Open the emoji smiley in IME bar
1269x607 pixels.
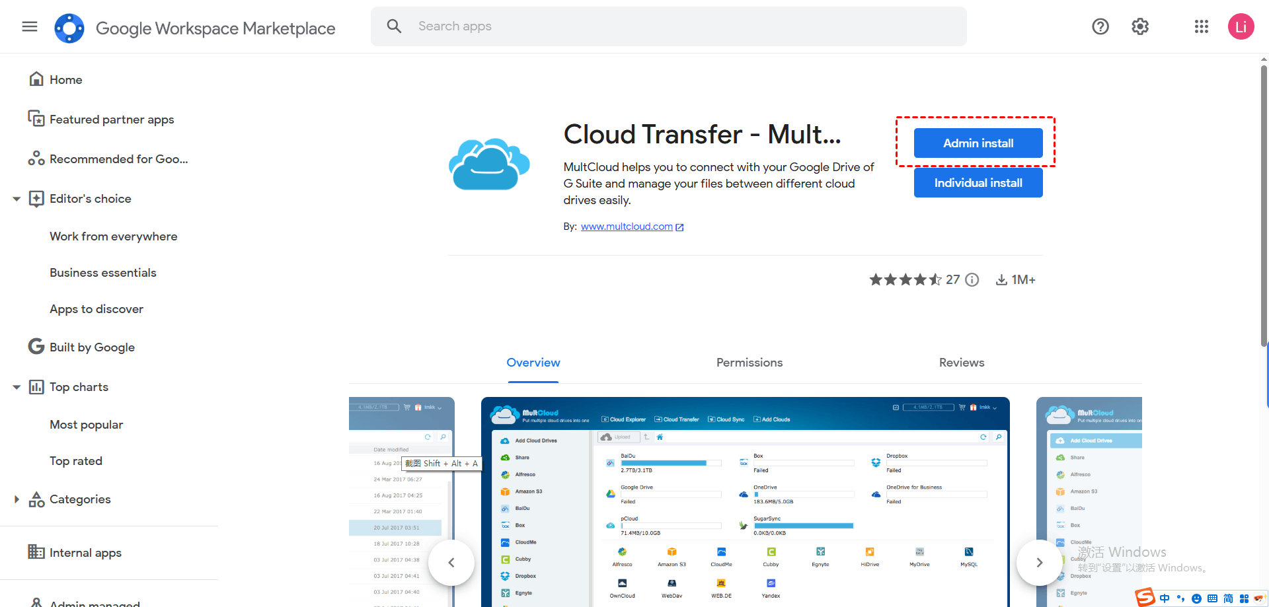pyautogui.click(x=1196, y=598)
